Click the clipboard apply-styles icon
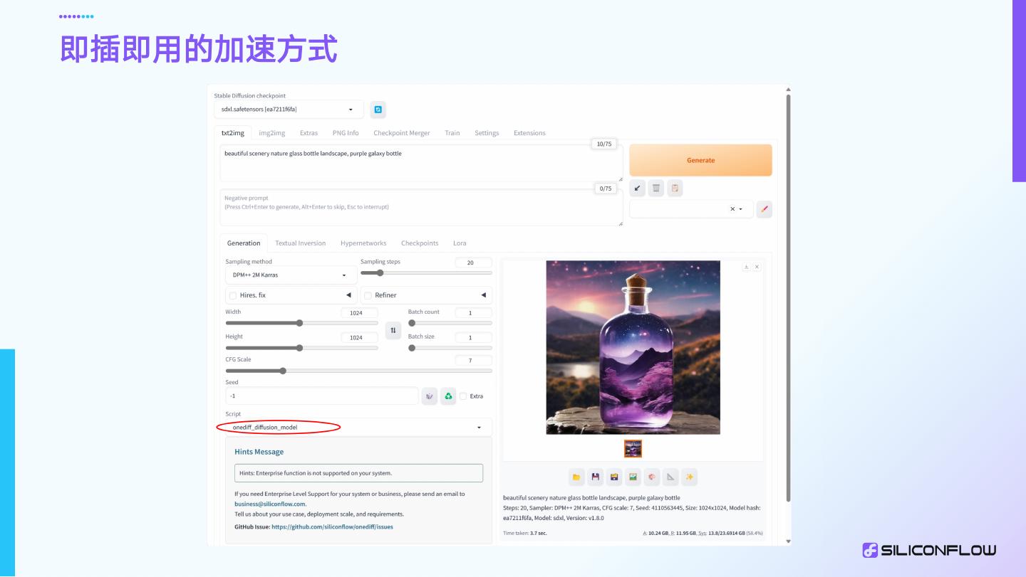This screenshot has height=577, width=1026. 675,189
